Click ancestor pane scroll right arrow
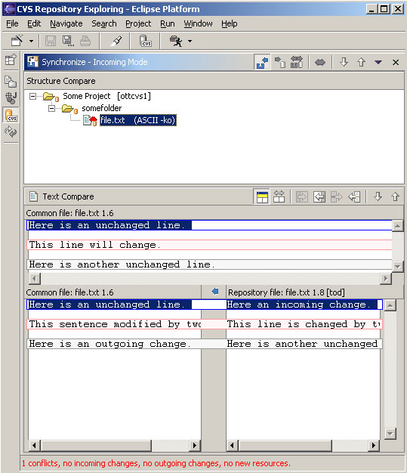Image resolution: width=407 pixels, height=473 pixels. pyautogui.click(x=386, y=278)
